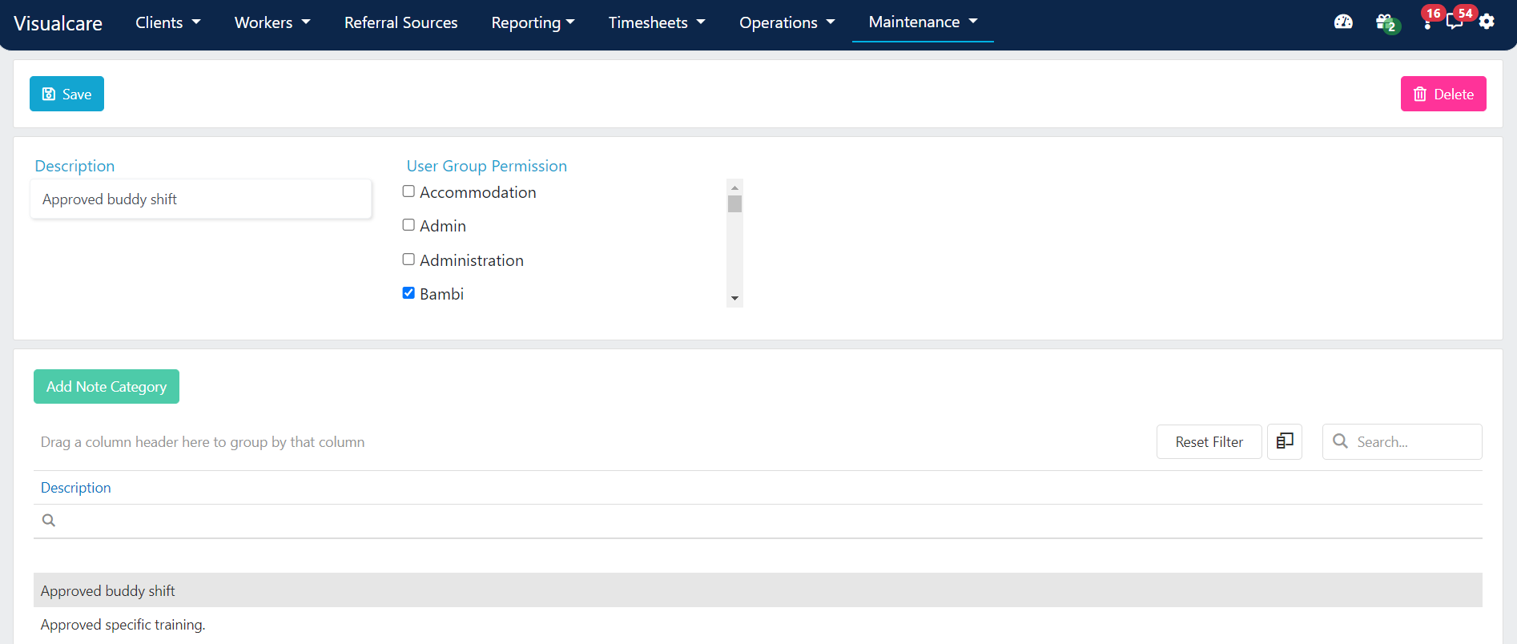Expand the Operations menu
This screenshot has height=644, width=1517.
tap(787, 22)
